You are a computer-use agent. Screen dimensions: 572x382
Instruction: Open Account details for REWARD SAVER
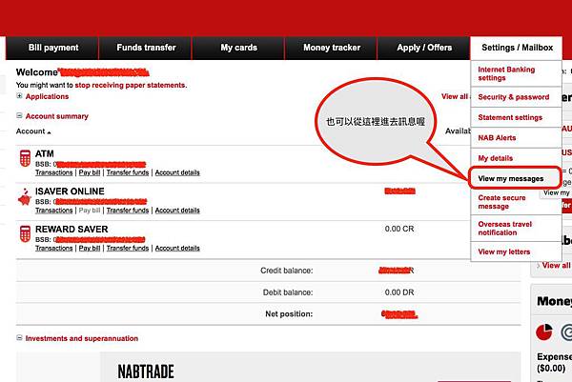tap(177, 248)
